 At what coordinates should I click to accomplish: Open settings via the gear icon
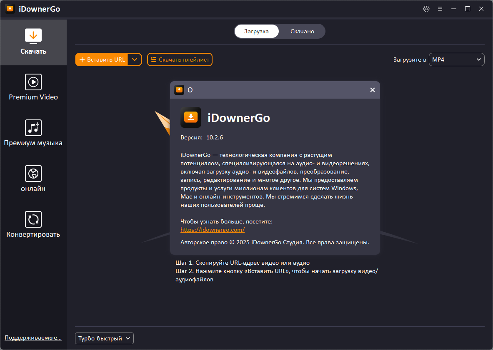(426, 9)
